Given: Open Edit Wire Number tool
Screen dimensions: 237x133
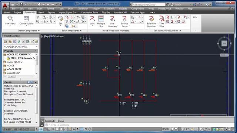Looking at the screenshot, I should tap(151, 21).
